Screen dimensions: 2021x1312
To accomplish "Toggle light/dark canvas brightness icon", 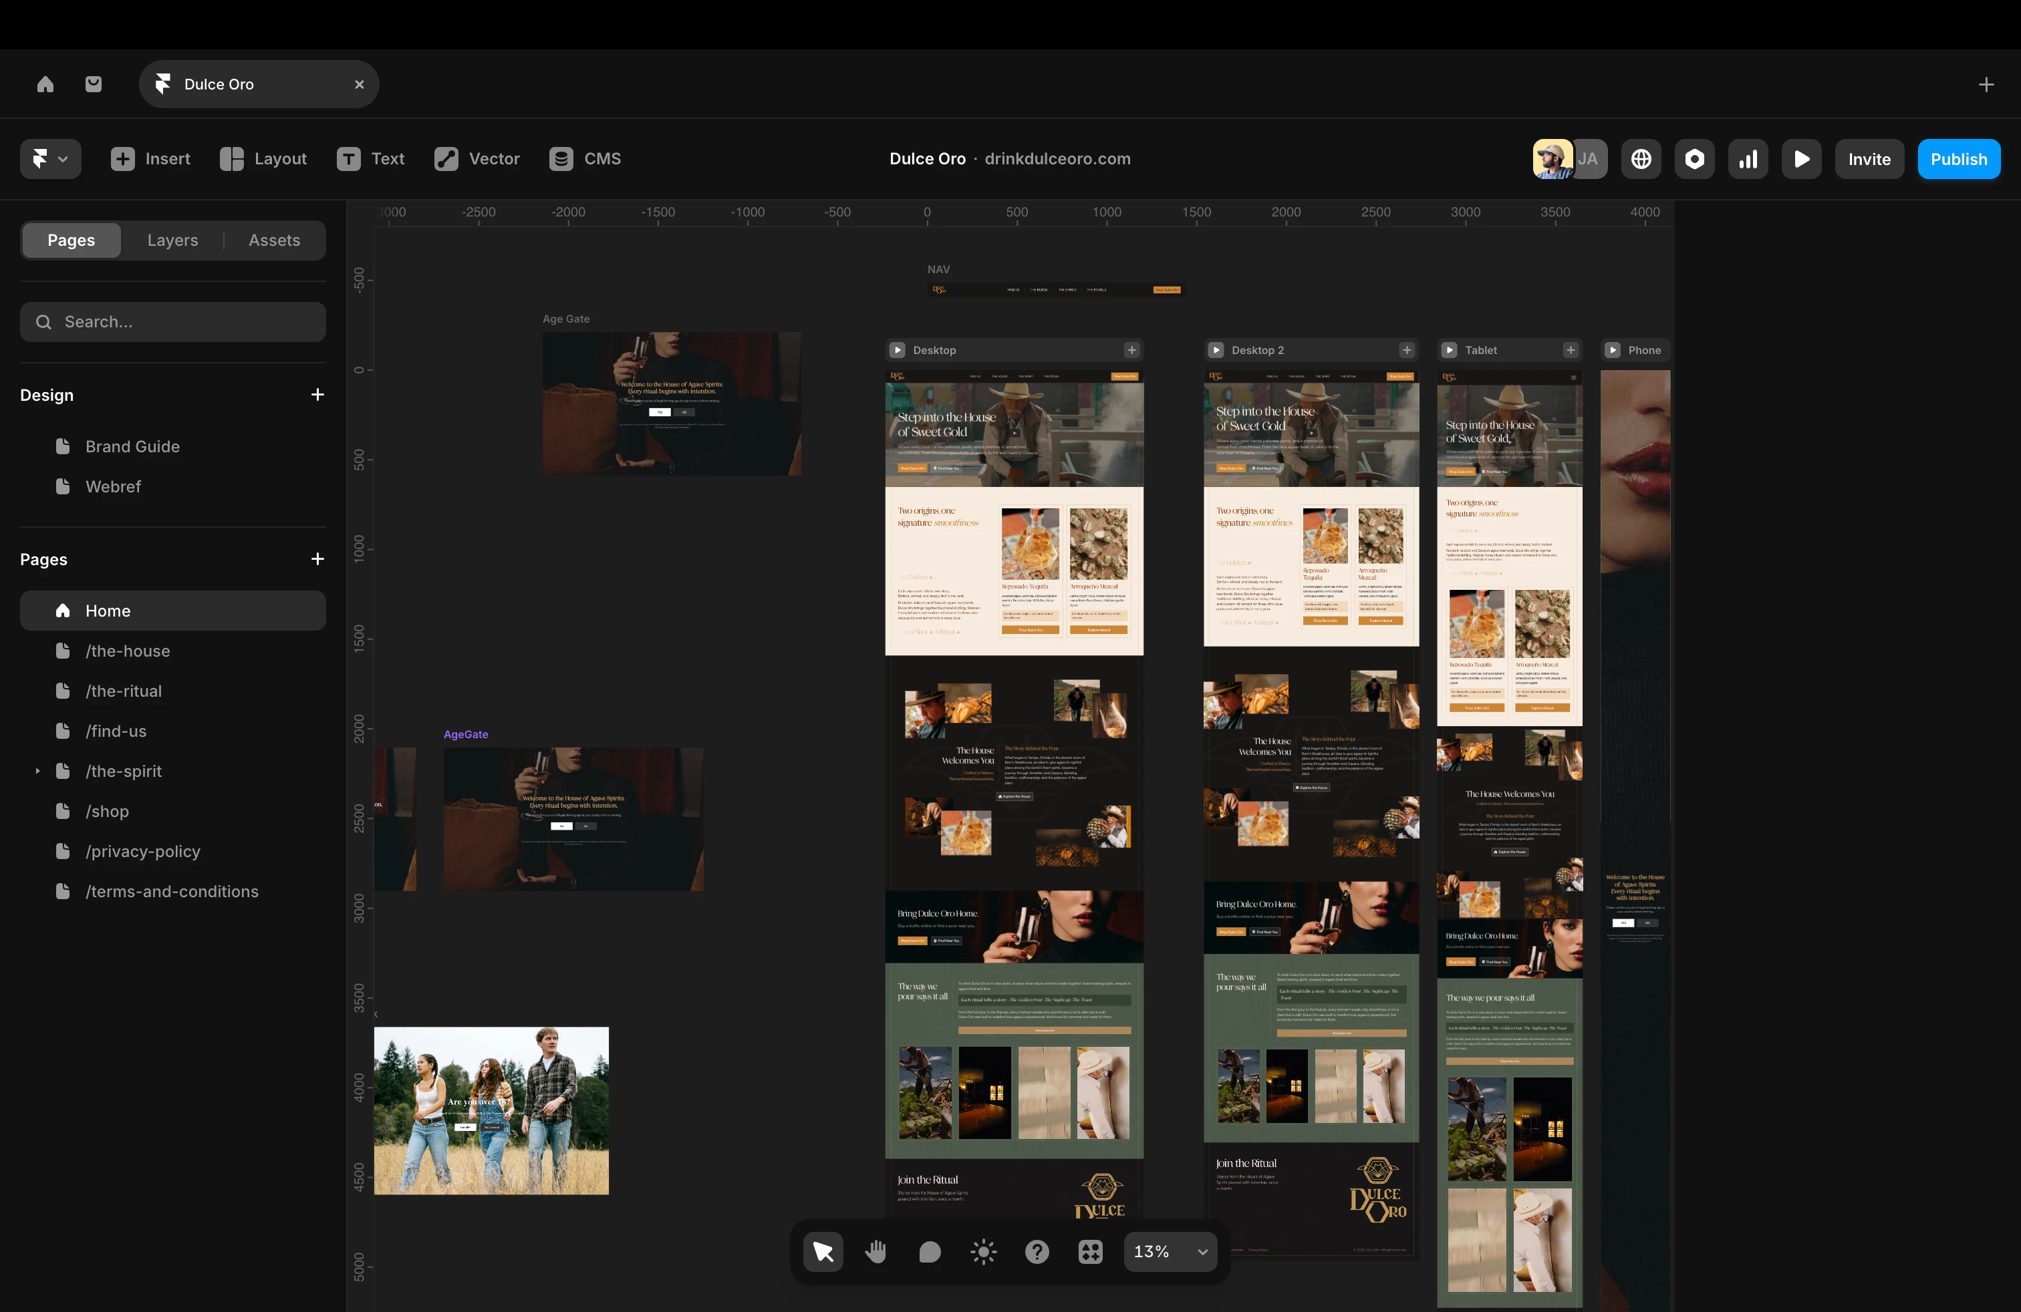I will pos(983,1252).
